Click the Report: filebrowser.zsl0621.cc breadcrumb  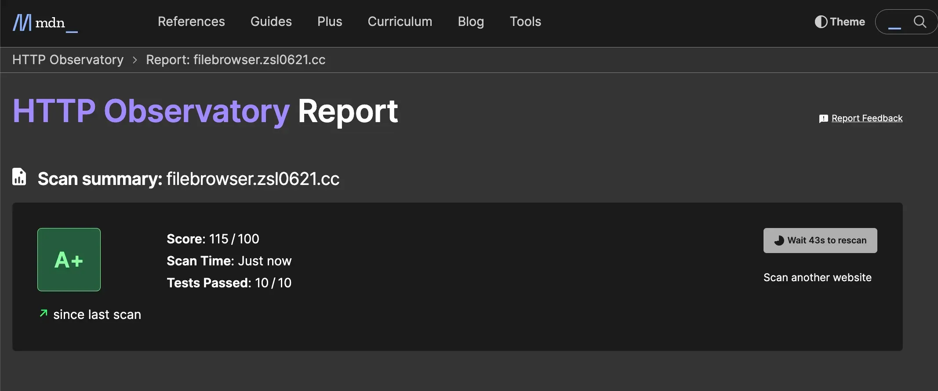236,60
